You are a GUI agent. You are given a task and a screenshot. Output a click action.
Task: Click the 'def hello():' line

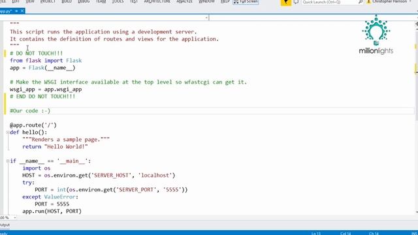29,132
